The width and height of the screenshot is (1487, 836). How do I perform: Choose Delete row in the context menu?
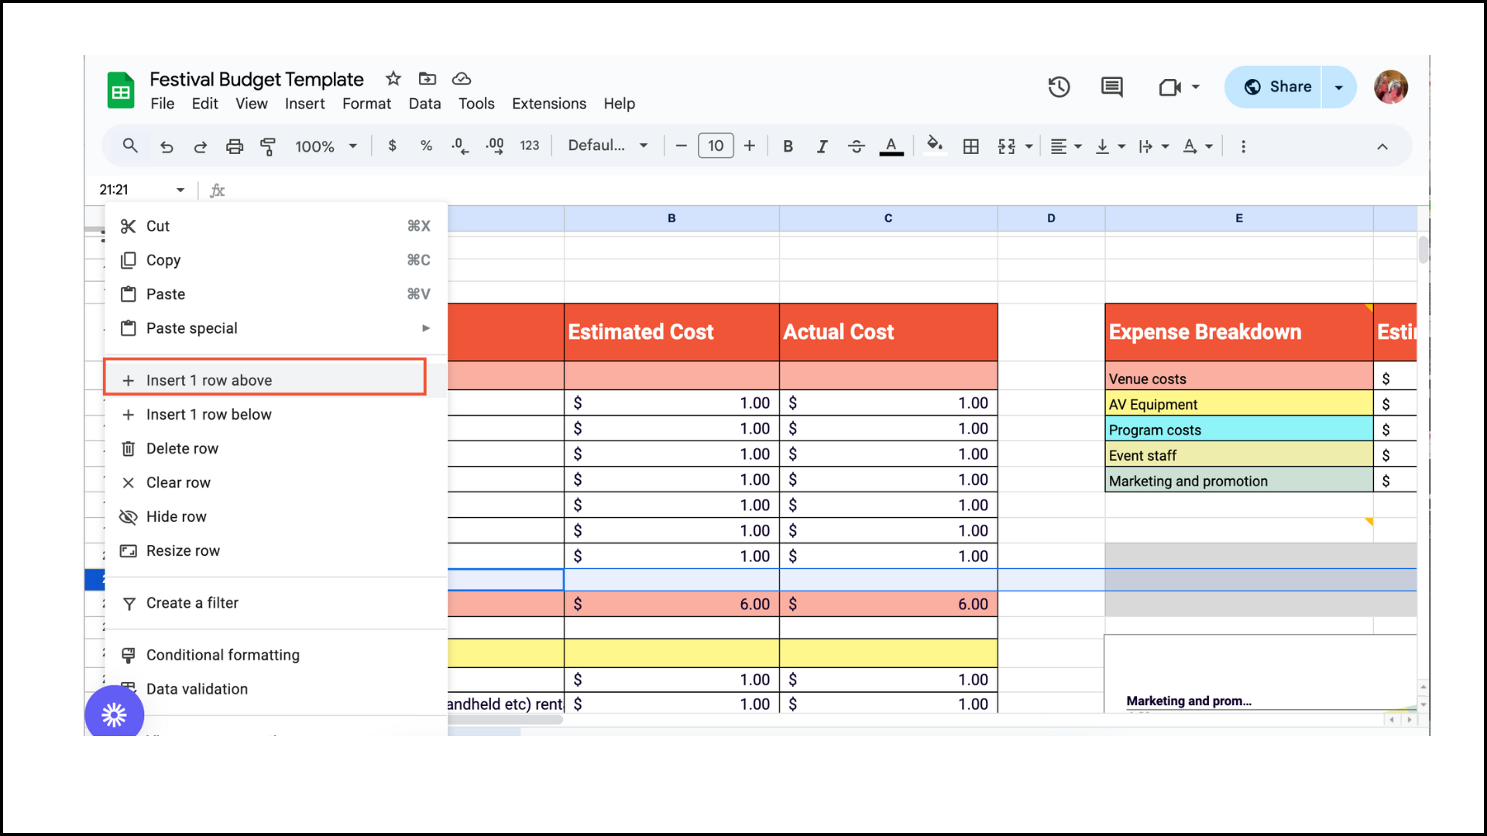coord(180,448)
